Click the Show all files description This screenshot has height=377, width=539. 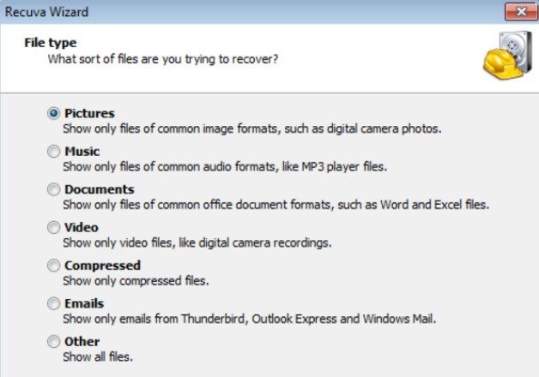click(x=98, y=356)
